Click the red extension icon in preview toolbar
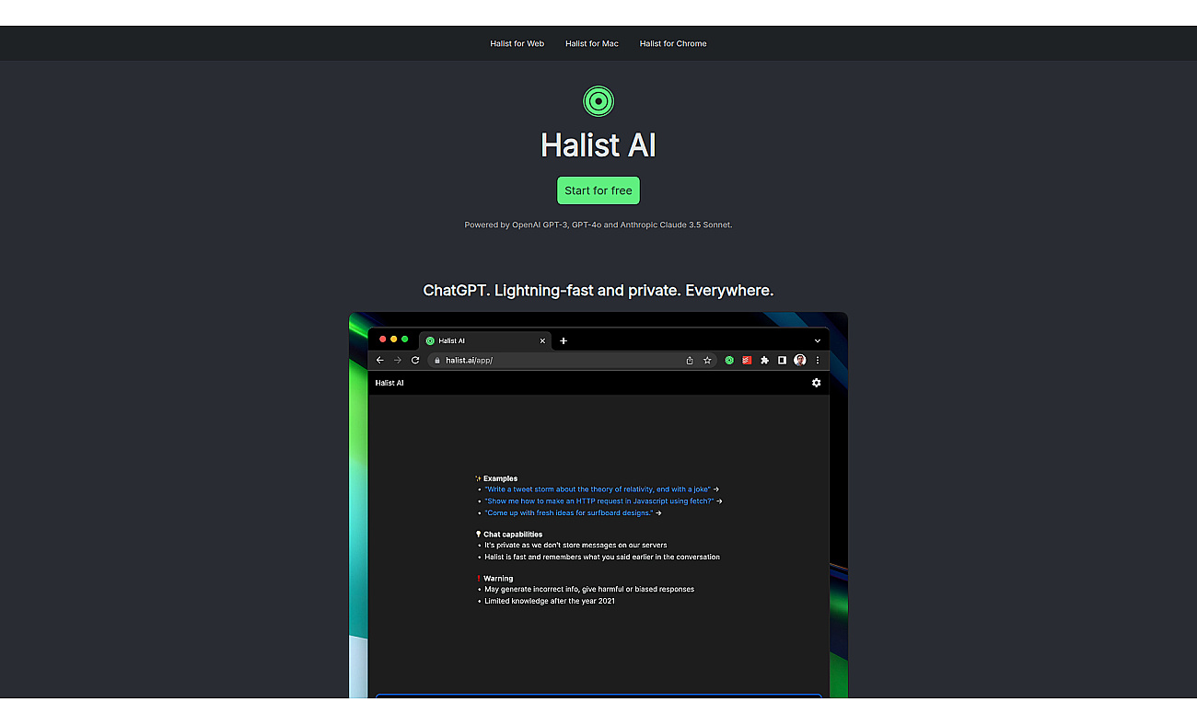Image resolution: width=1197 pixels, height=725 pixels. 747,360
